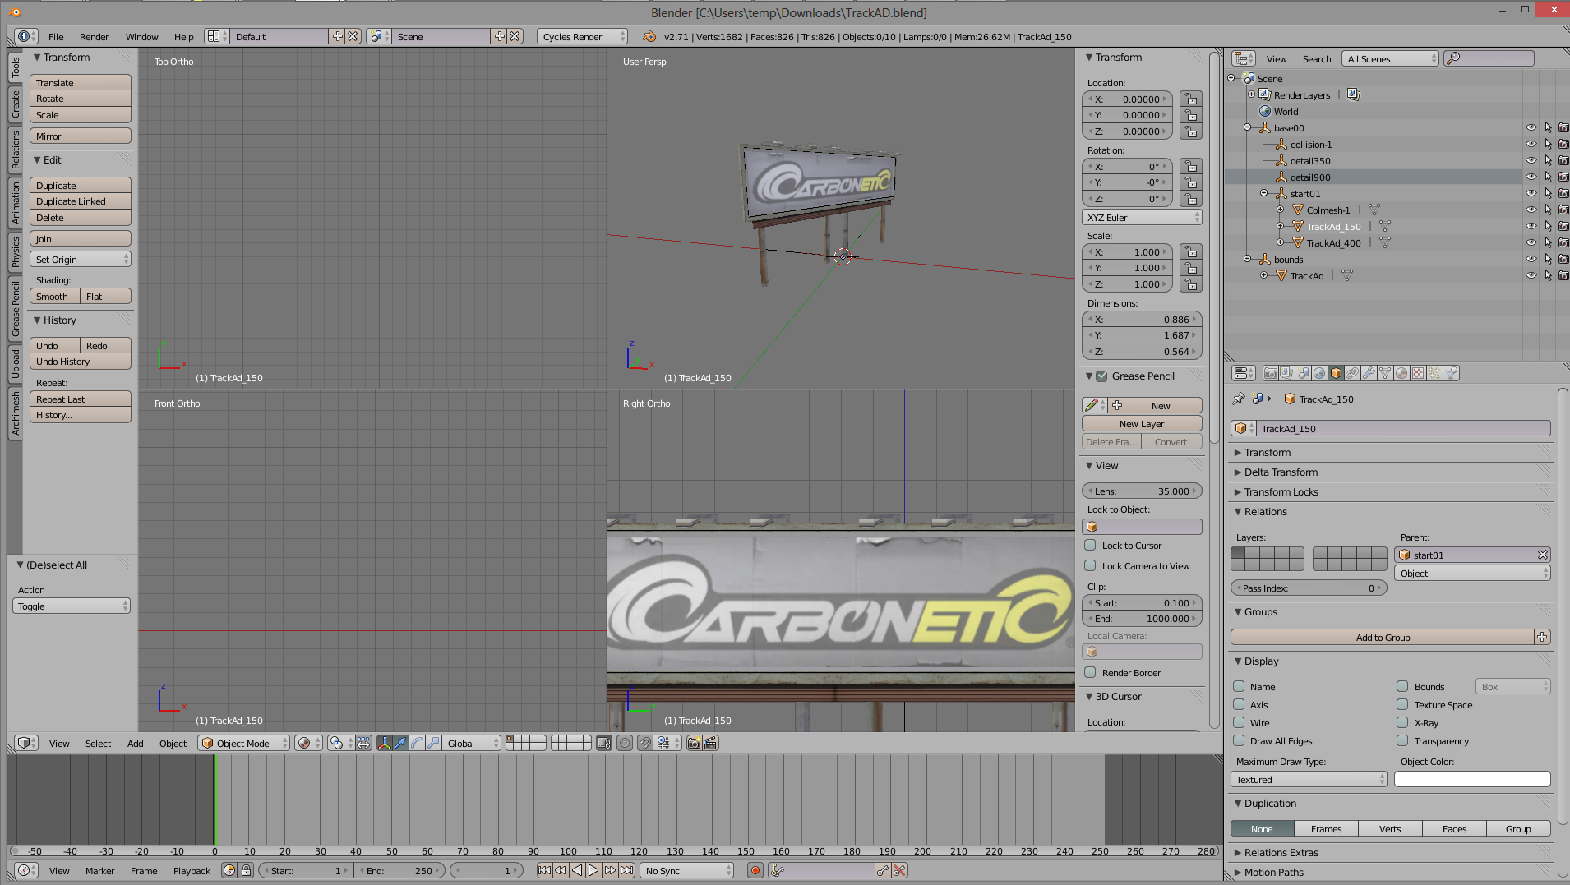The image size is (1570, 885).
Task: Enable Lock Camera to View checkbox
Action: coord(1090,565)
